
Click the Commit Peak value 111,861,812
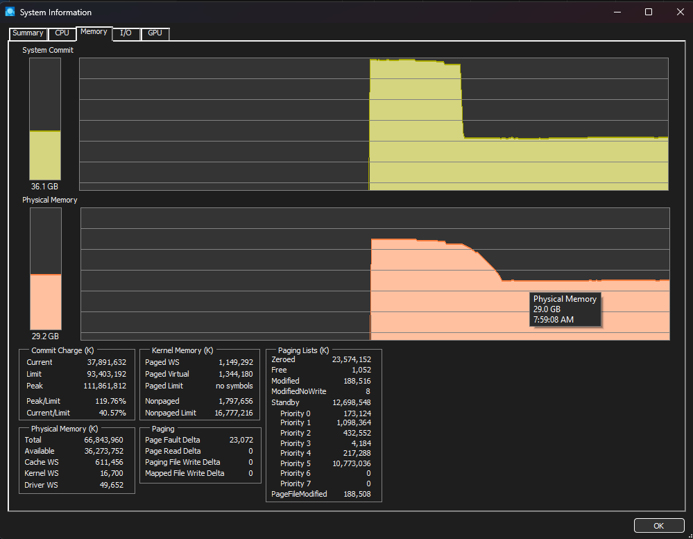pos(105,386)
